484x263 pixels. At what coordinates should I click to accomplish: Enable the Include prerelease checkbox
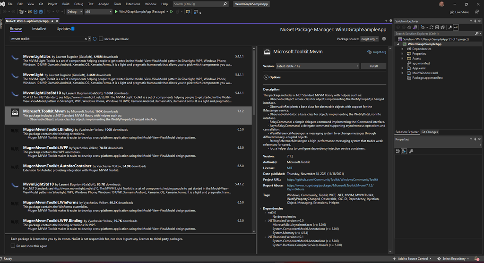tap(101, 39)
